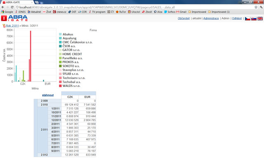The width and height of the screenshot is (264, 168).
Task: Open the Gmail bookmark
Action: [x=181, y=12]
